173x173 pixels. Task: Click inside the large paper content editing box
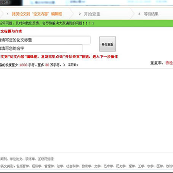point(86,110)
